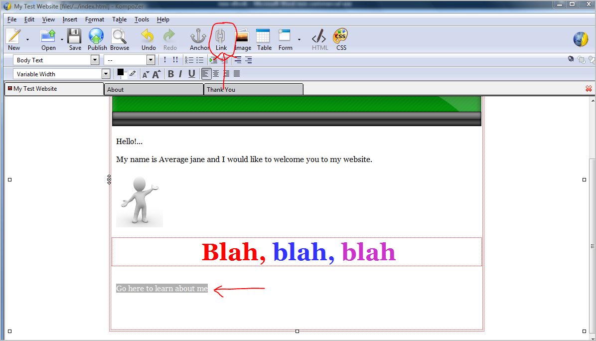596x341 pixels.
Task: Toggle Italic formatting
Action: (180, 74)
